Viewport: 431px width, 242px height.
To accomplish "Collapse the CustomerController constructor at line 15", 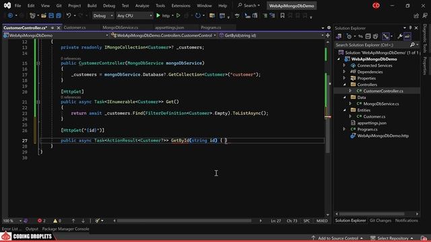I will (x=38, y=63).
